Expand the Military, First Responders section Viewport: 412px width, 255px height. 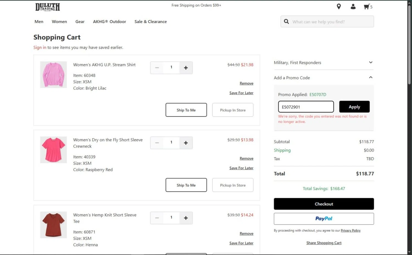[324, 63]
